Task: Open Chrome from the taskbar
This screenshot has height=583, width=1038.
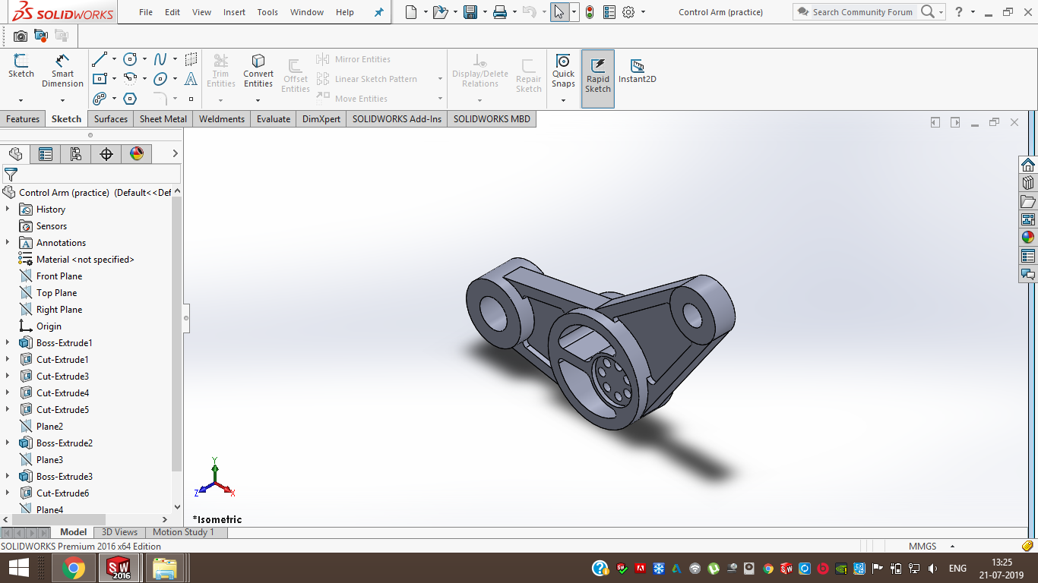Action: pos(74,568)
